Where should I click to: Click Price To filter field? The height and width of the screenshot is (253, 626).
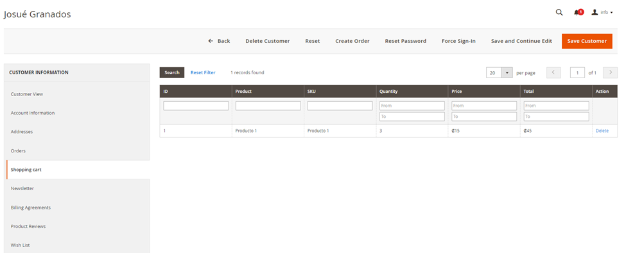pos(484,117)
